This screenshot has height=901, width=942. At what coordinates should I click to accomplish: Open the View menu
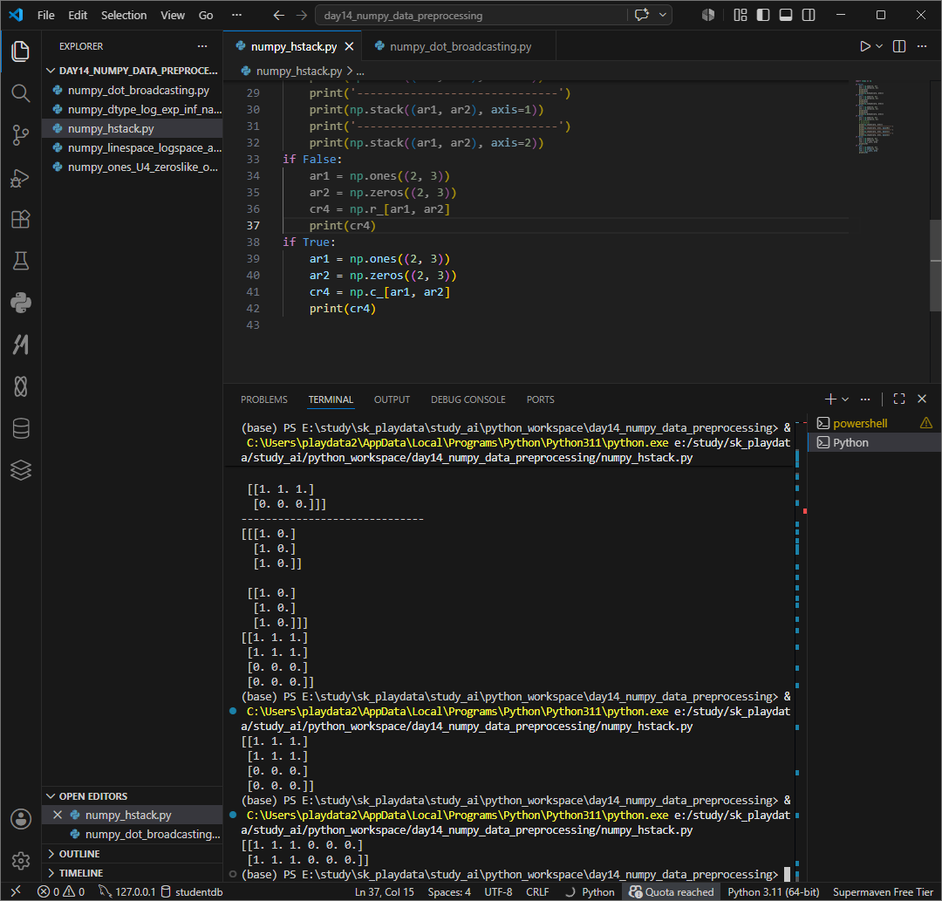click(173, 15)
